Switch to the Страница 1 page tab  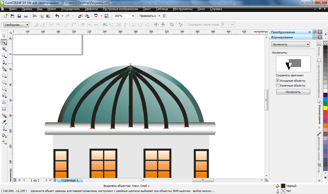click(x=70, y=180)
